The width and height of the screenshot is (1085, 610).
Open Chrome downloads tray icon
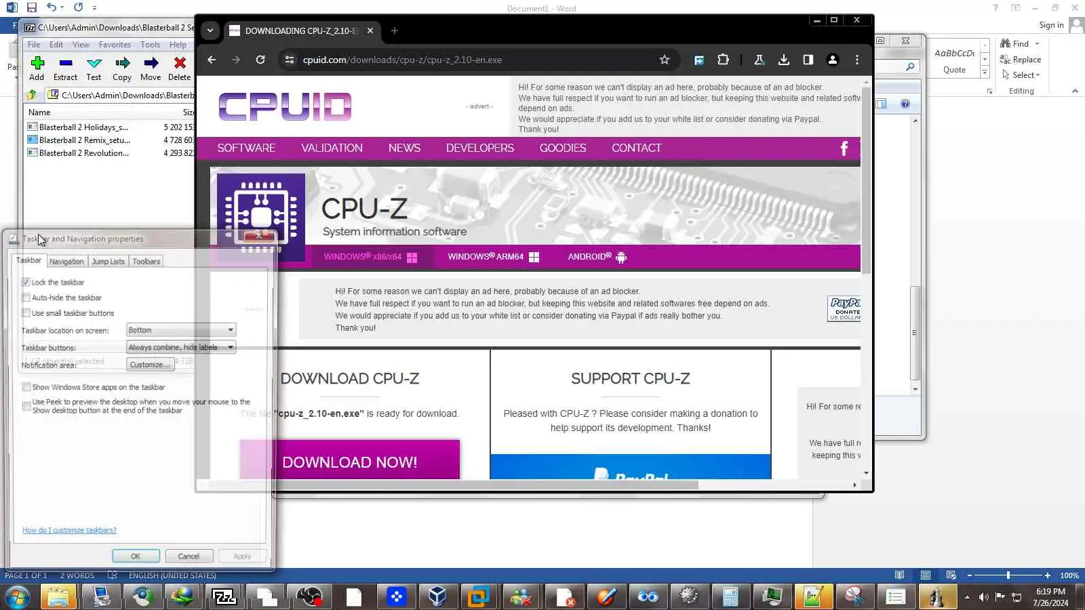784,60
